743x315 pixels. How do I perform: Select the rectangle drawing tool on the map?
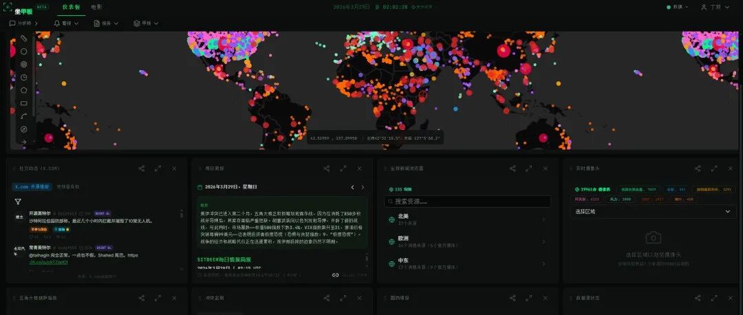coord(23,103)
